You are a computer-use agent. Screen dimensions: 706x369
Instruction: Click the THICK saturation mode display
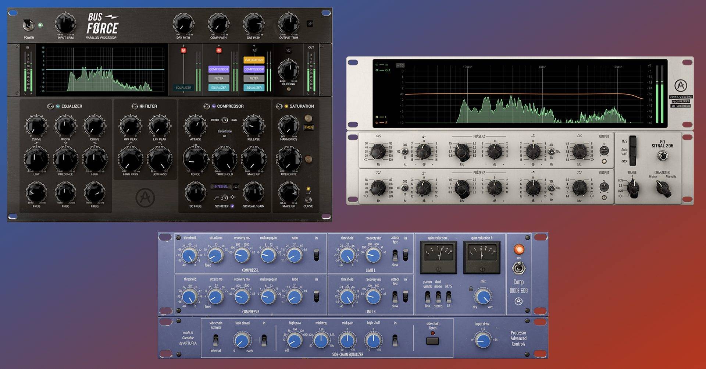pyautogui.click(x=308, y=127)
